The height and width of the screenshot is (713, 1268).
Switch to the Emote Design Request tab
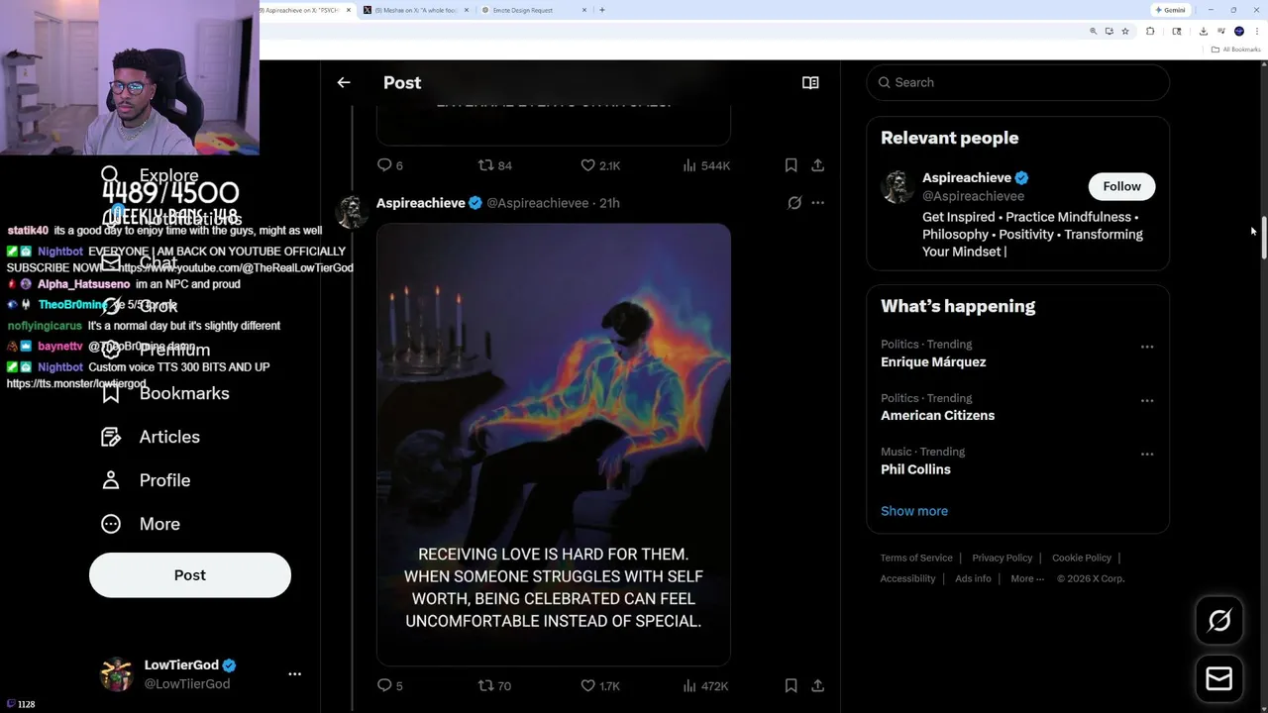pos(530,10)
